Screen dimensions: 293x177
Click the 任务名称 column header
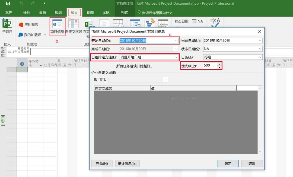(x=50, y=65)
